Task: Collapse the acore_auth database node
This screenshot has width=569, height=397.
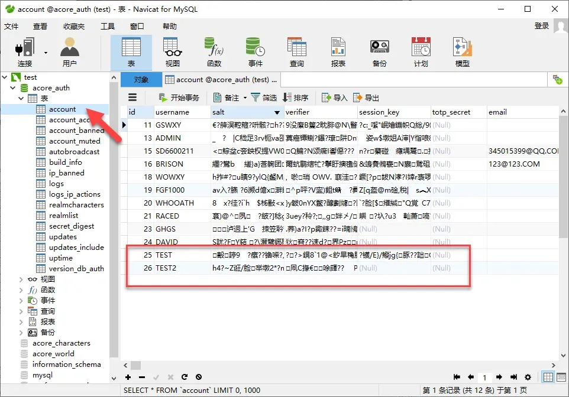Action: click(13, 88)
